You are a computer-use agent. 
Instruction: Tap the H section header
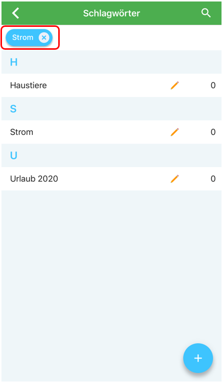112,62
